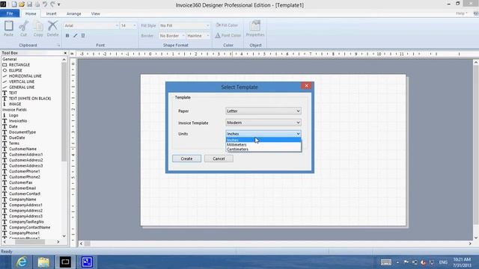Toggle Bold formatting

(67, 36)
